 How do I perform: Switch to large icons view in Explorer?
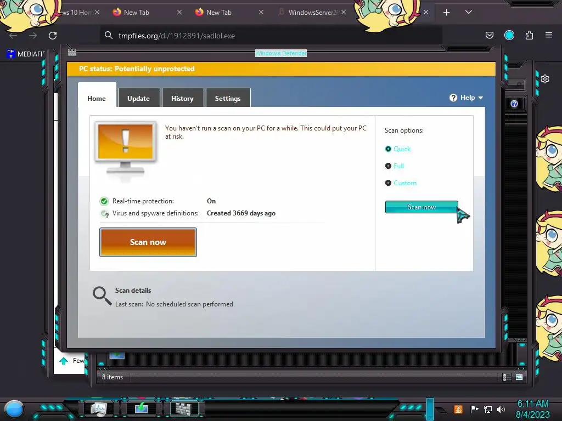click(x=519, y=377)
